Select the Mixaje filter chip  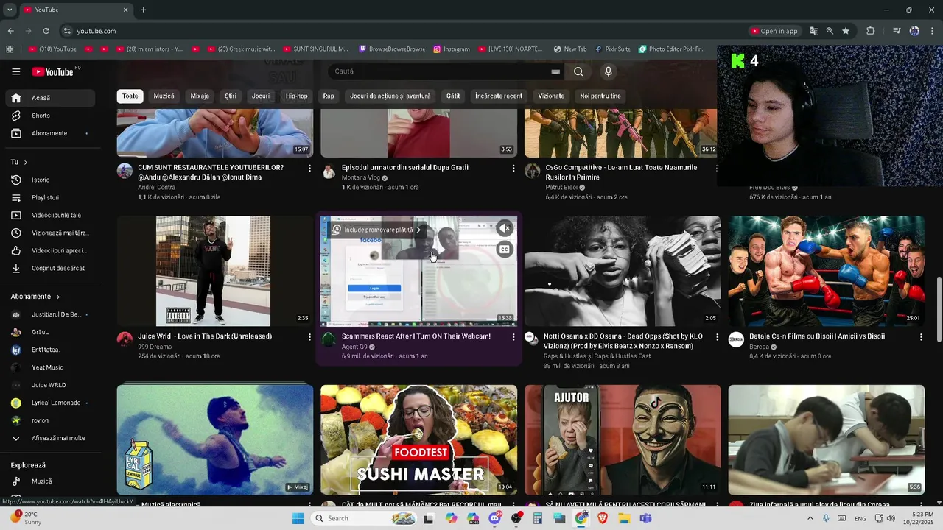(x=200, y=96)
